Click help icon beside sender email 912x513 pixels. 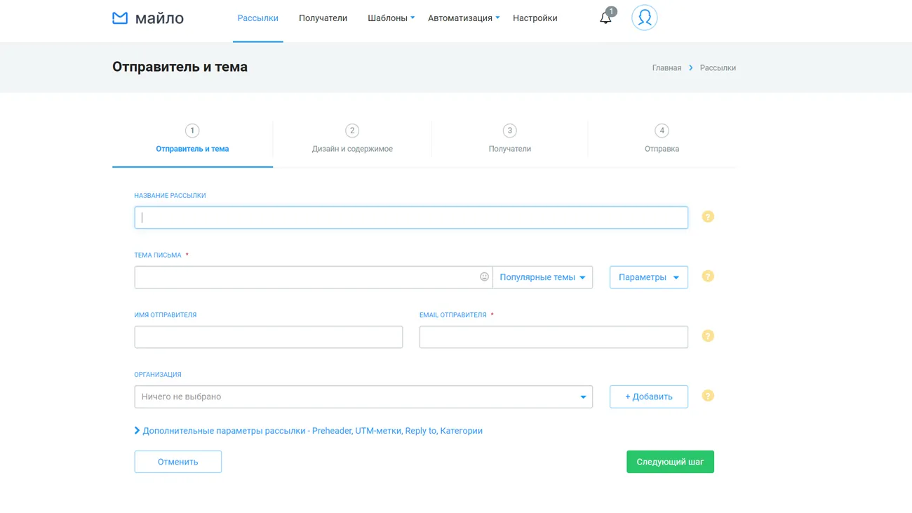708,336
